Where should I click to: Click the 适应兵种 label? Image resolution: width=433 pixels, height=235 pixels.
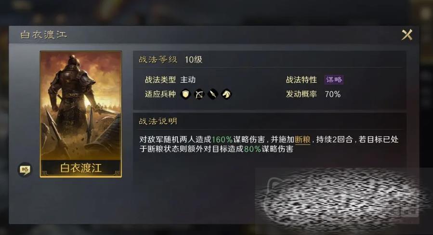pyautogui.click(x=160, y=94)
